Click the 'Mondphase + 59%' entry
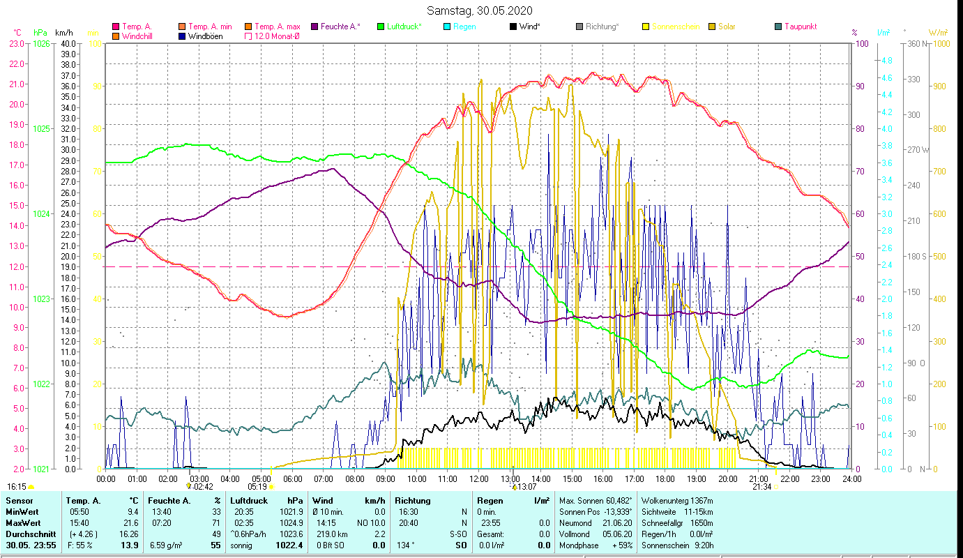Image resolution: width=963 pixels, height=558 pixels. (x=596, y=545)
